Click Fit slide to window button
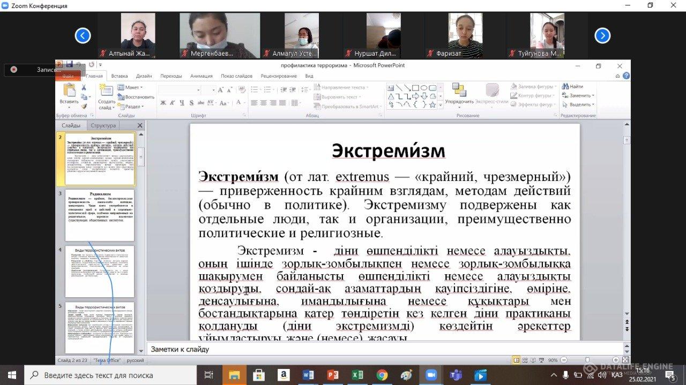Image resolution: width=686 pixels, height=385 pixels. 625,360
